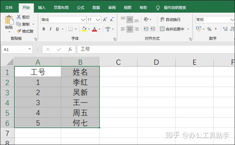Open fill color dropdown arrow
The width and height of the screenshot is (235, 145).
(x=89, y=29)
